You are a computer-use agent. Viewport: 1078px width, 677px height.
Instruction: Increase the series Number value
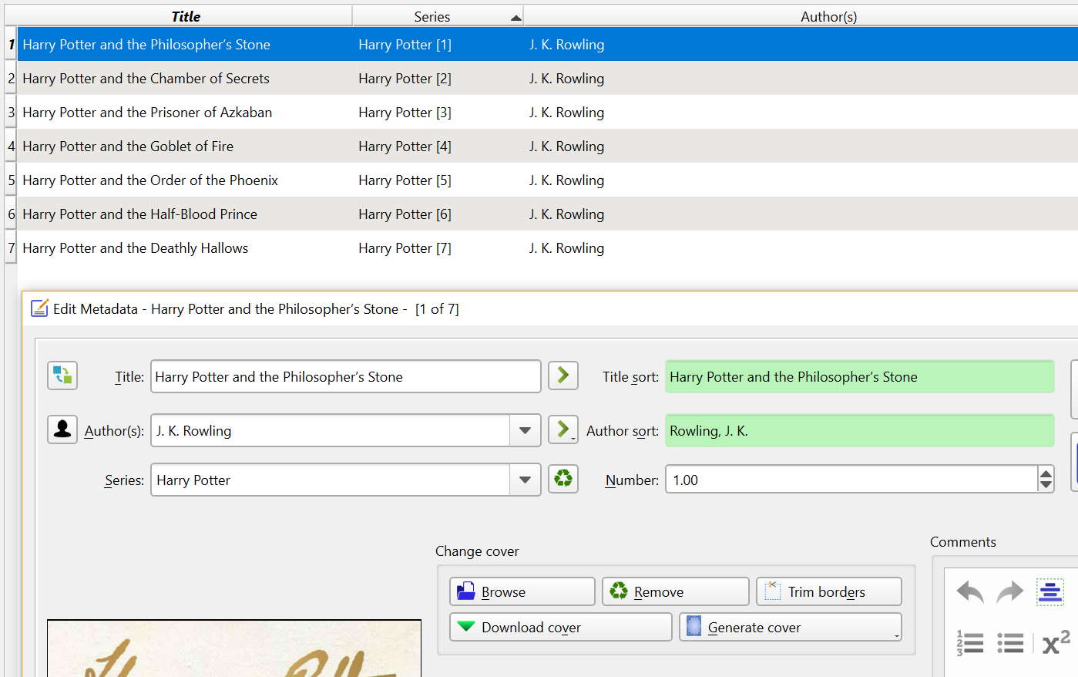pyautogui.click(x=1046, y=473)
